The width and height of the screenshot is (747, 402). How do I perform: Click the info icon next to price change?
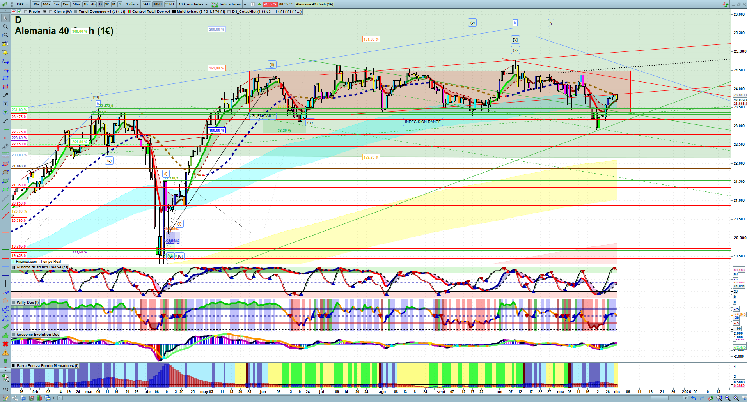[253, 4]
